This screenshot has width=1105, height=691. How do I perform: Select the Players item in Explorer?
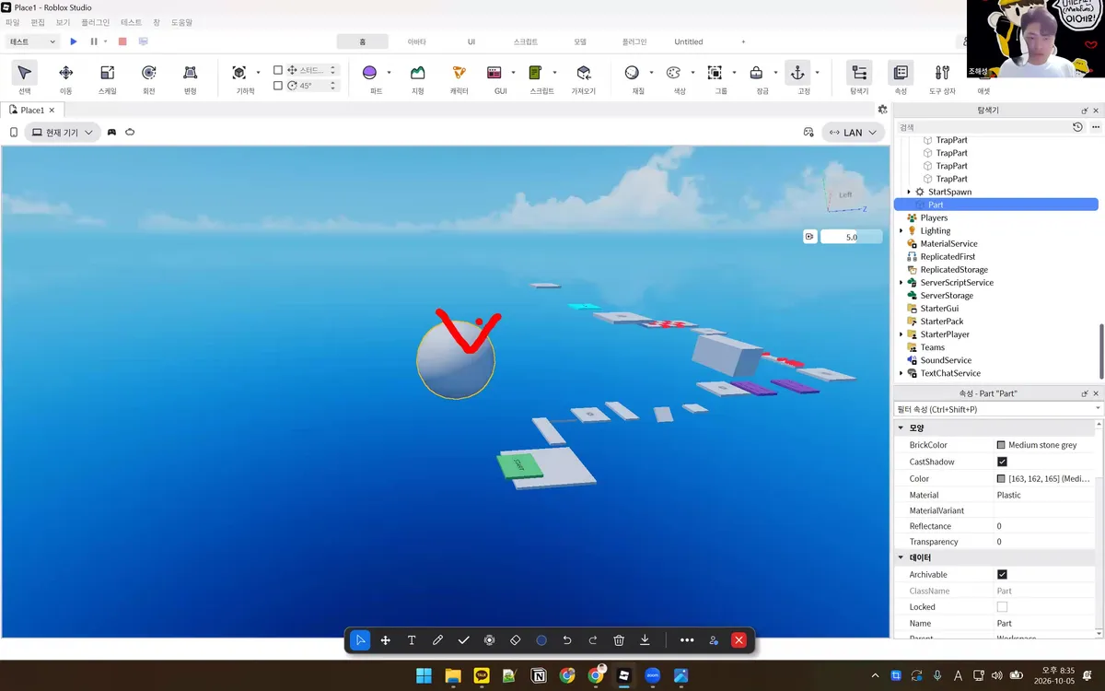[934, 217]
